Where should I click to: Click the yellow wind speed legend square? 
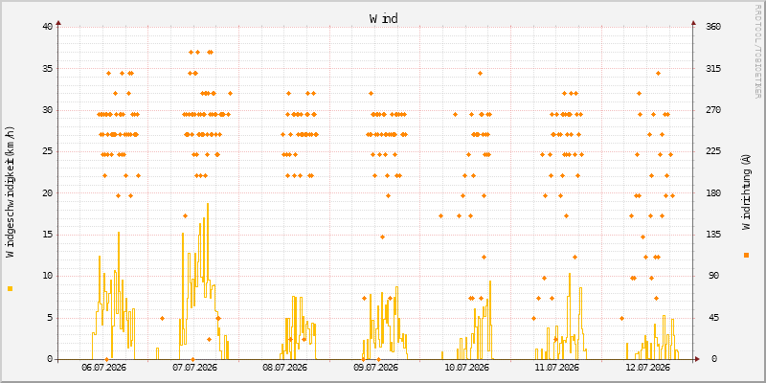11,289
